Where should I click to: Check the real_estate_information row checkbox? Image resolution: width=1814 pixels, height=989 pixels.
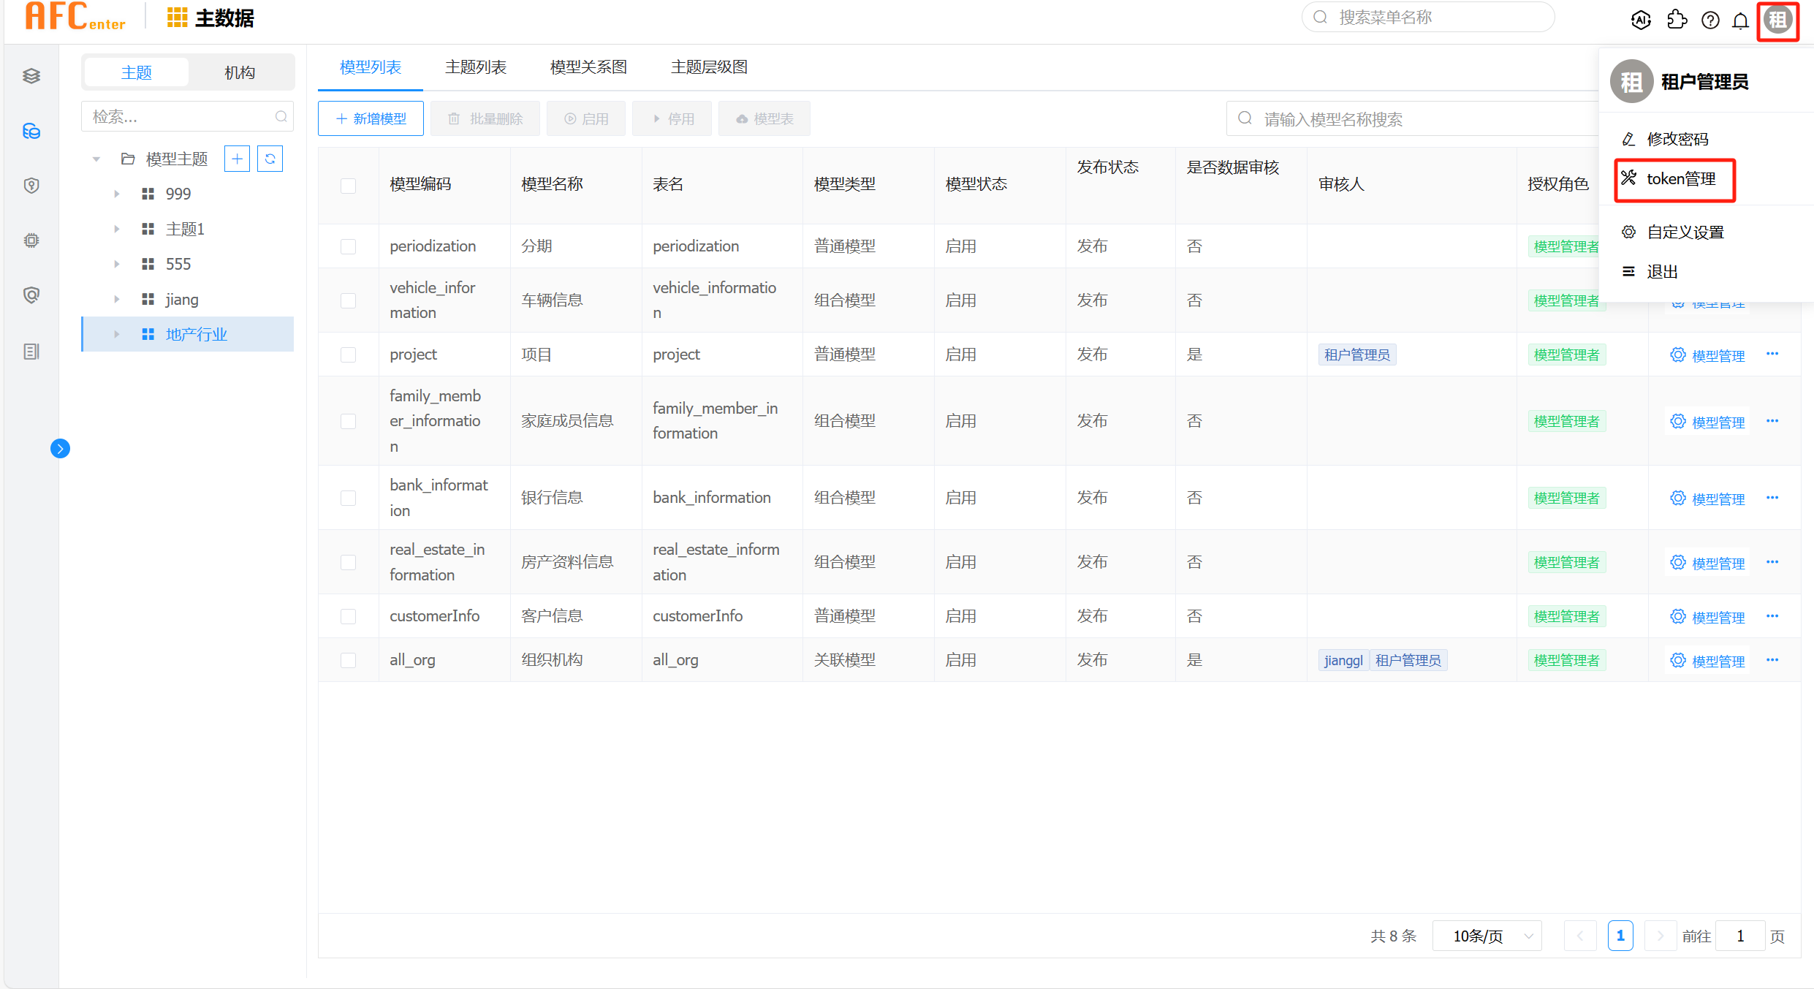click(349, 562)
